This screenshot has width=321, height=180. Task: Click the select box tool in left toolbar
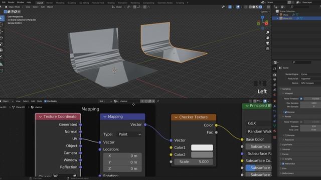pyautogui.click(x=2, y=18)
